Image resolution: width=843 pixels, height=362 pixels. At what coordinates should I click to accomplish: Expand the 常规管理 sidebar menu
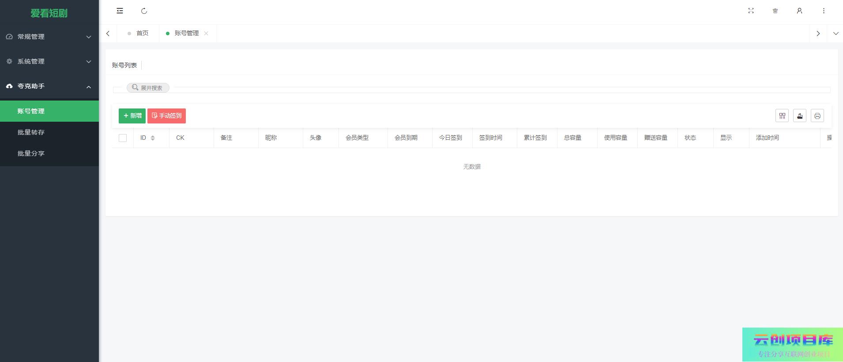click(49, 37)
